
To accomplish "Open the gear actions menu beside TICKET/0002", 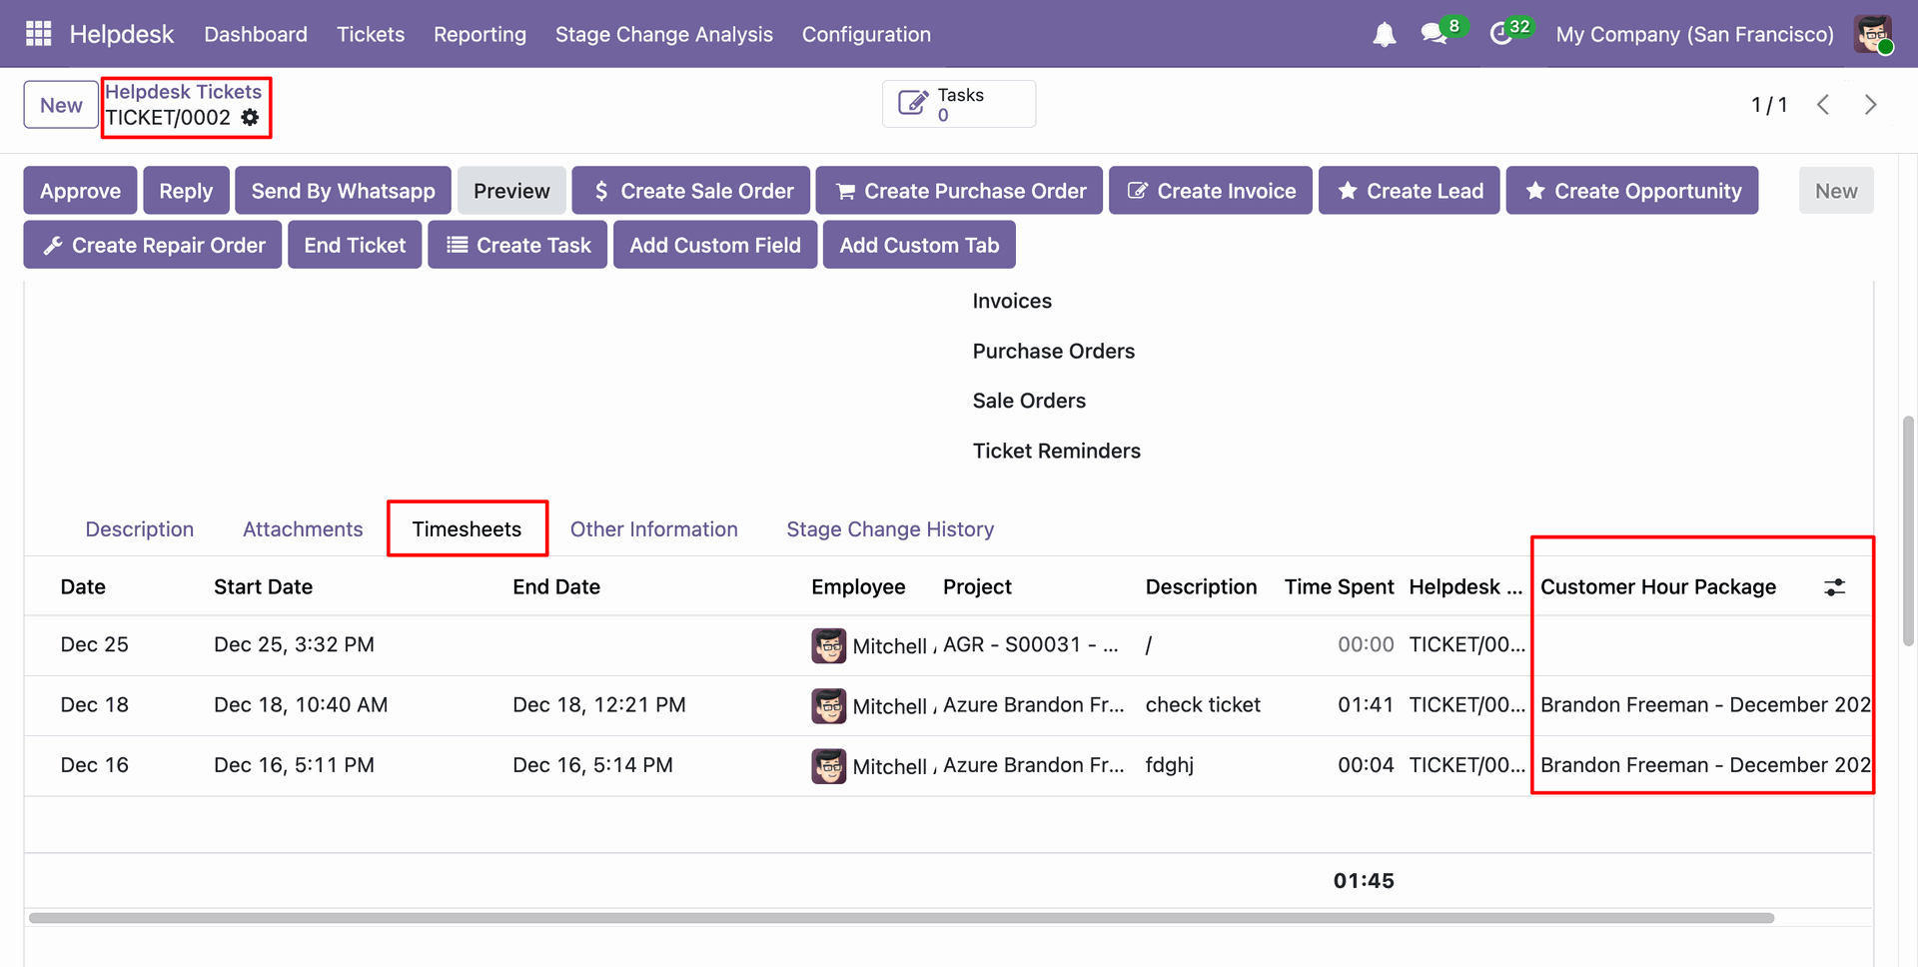I will pos(250,118).
